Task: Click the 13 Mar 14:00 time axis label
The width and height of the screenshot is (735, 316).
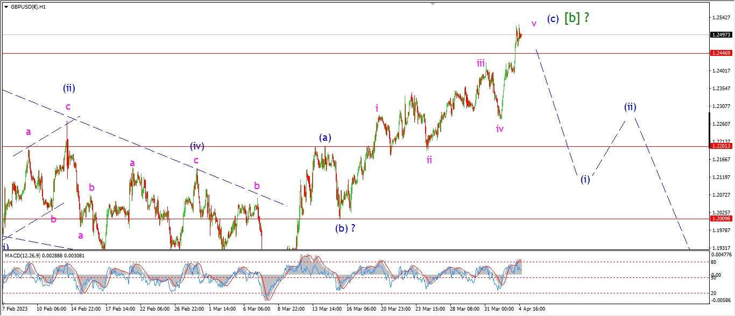Action: tap(327, 309)
